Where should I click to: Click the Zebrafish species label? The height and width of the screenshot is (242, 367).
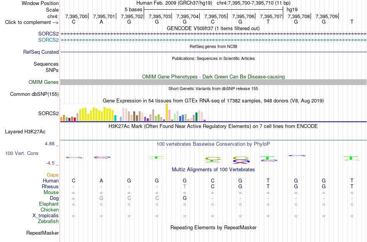pyautogui.click(x=48, y=221)
